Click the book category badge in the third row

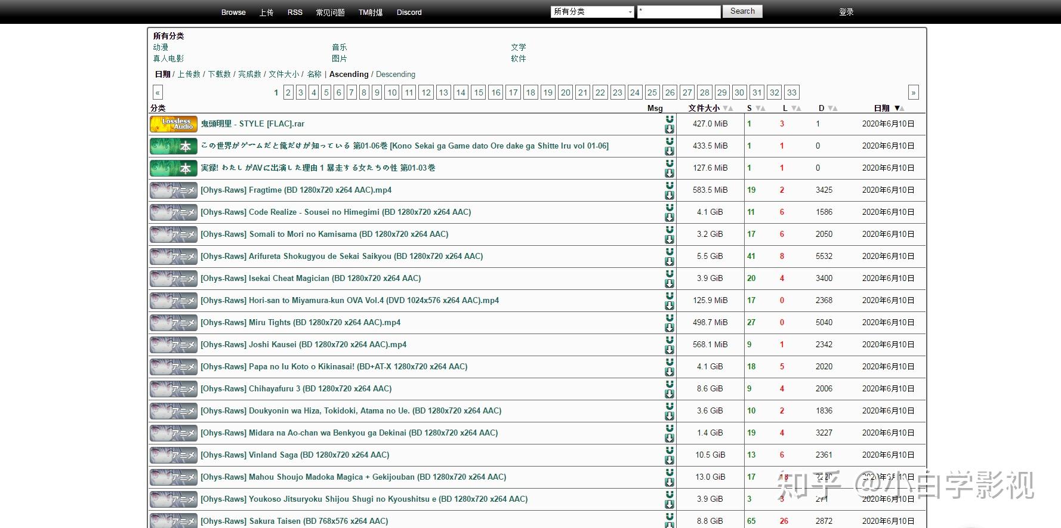[173, 168]
